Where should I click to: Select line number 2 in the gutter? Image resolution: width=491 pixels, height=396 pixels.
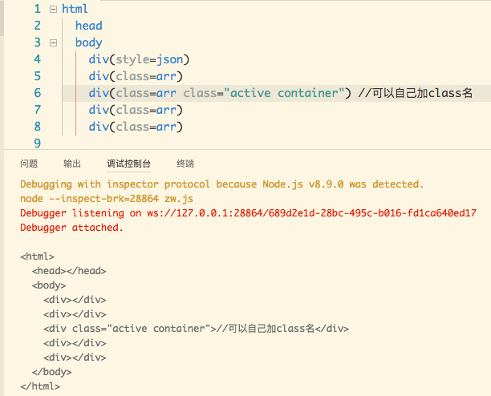pos(37,26)
